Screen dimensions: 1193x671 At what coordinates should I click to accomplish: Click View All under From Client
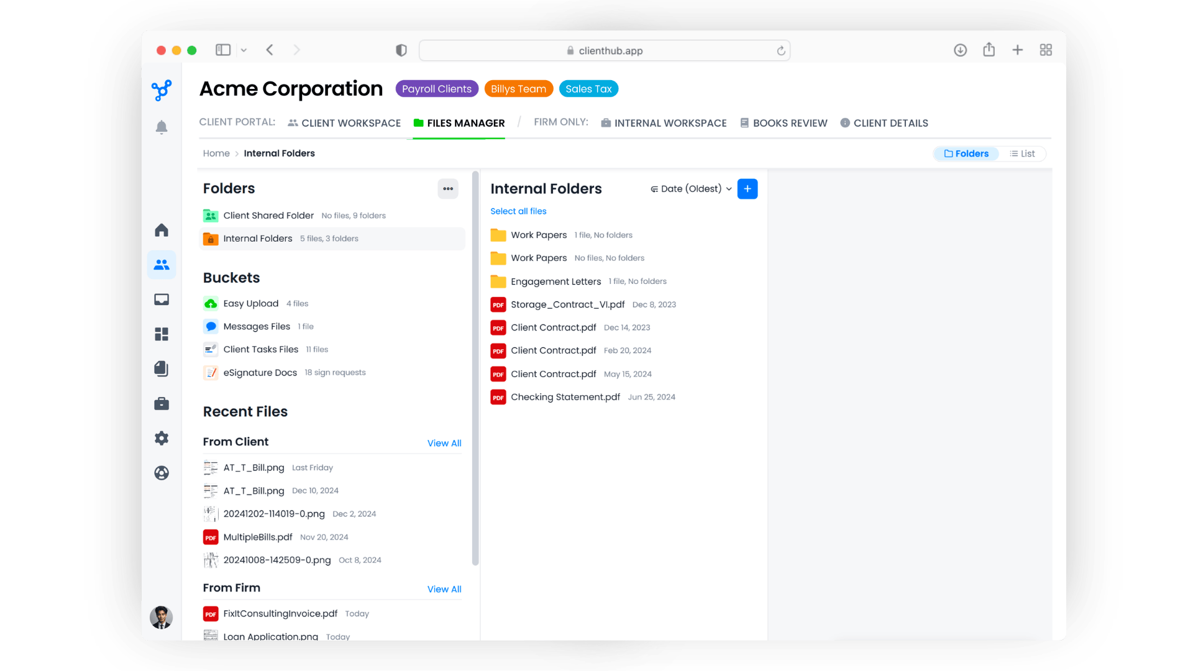point(444,443)
